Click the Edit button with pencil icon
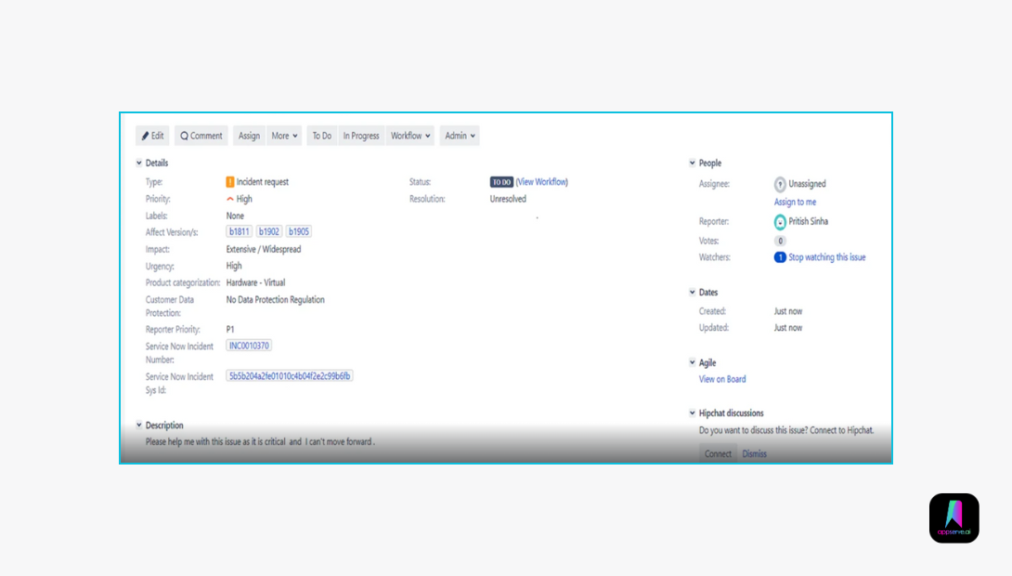 (152, 136)
